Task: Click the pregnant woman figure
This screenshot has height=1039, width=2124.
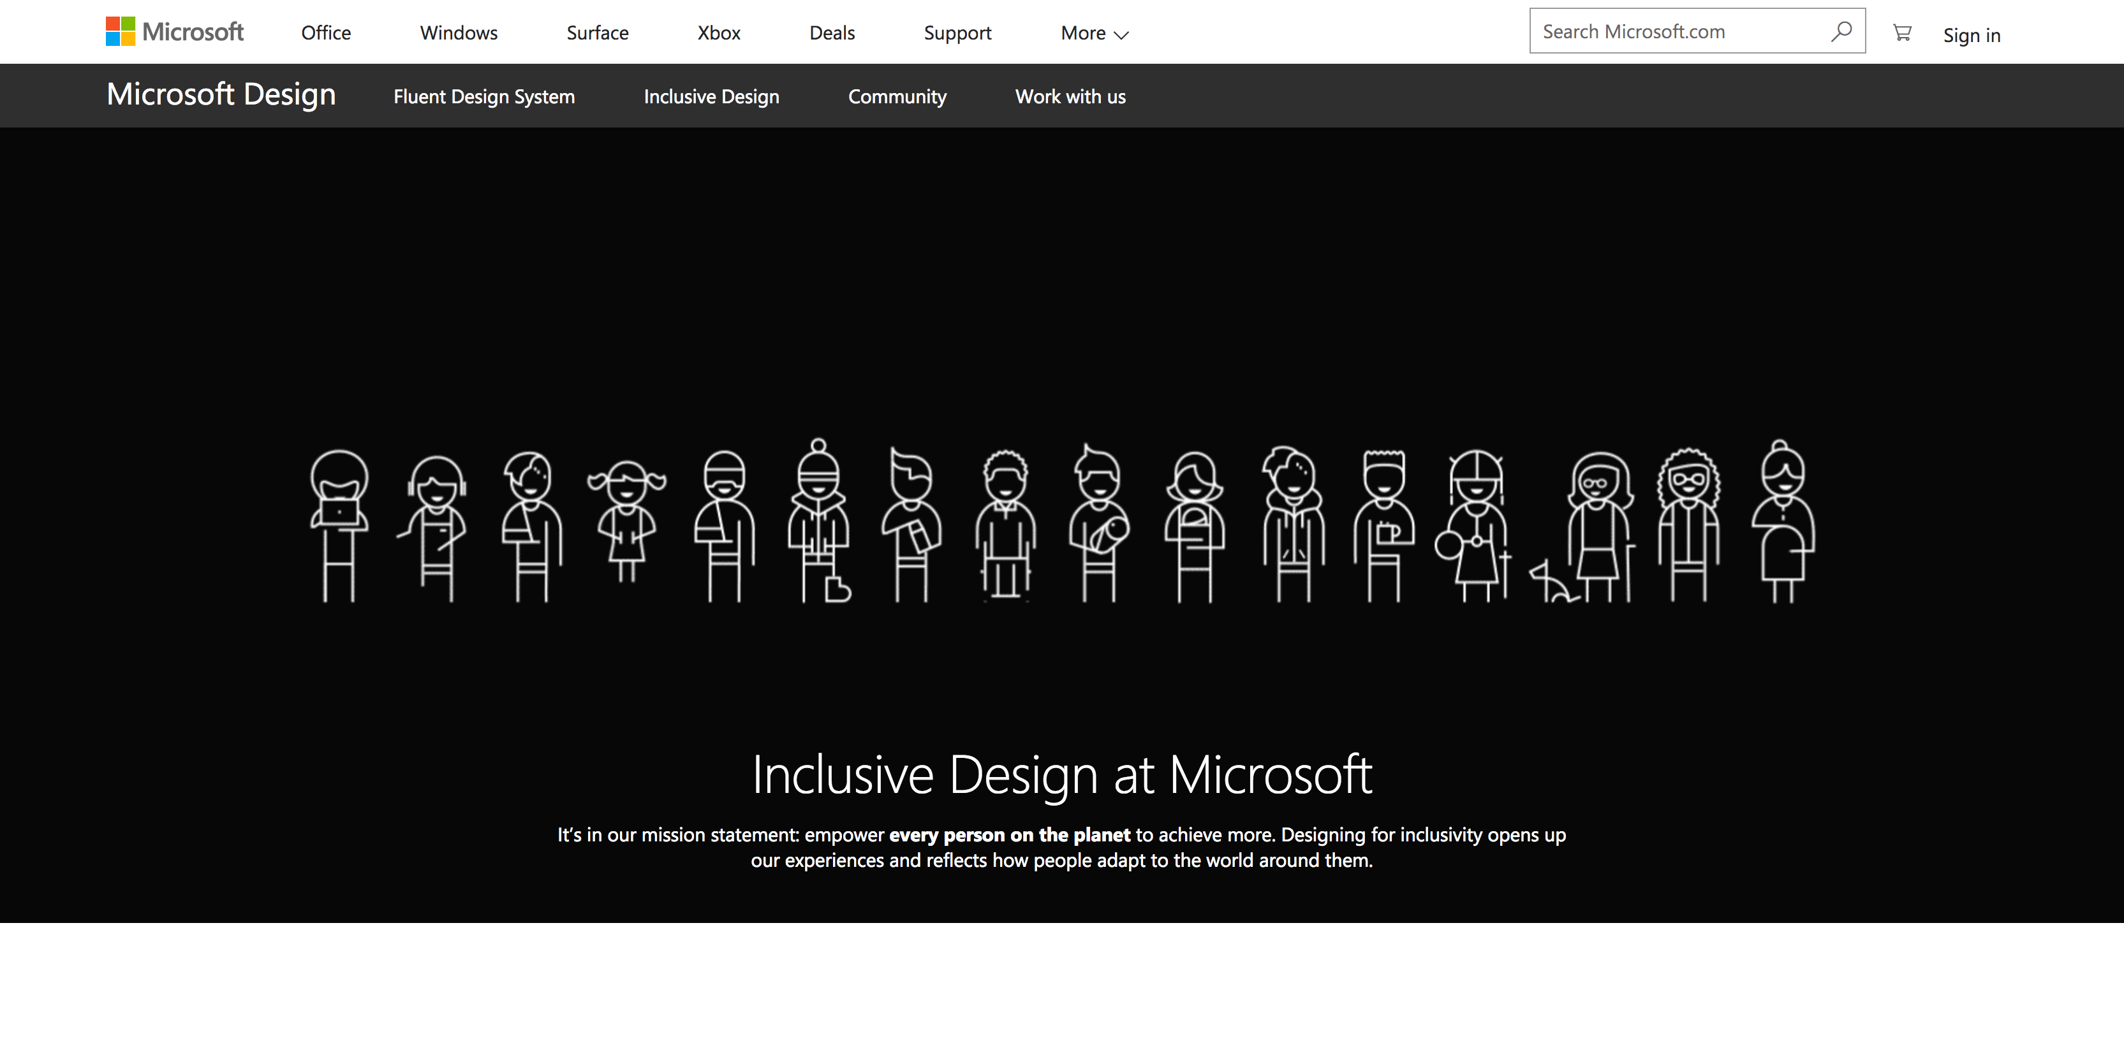Action: pyautogui.click(x=1783, y=523)
